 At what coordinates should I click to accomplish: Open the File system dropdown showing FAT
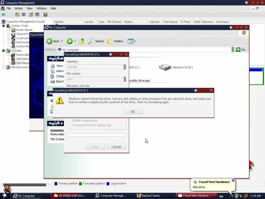click(125, 79)
